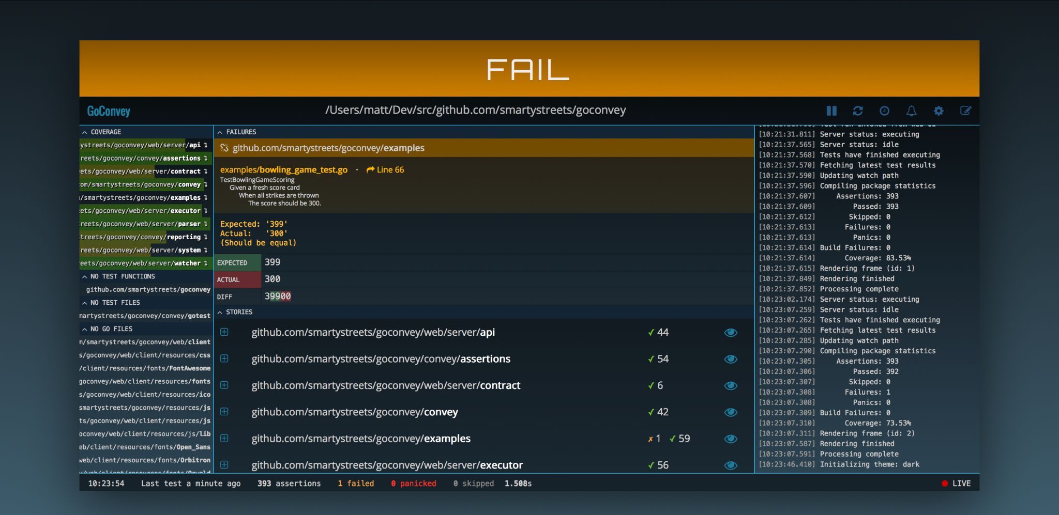Click the '393 assertions' status entry
The image size is (1059, 515).
pos(289,483)
